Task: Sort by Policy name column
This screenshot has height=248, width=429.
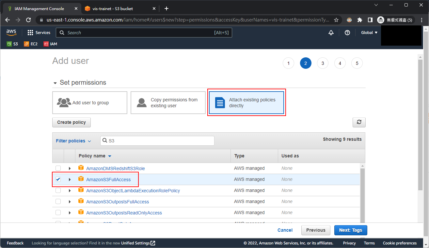Action: coord(95,156)
